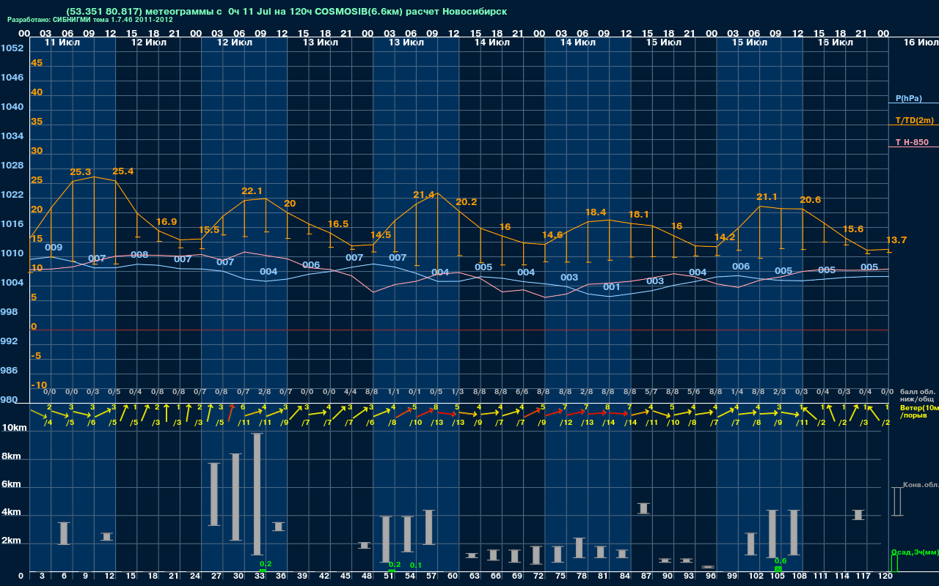Click the temperature value 16.5

click(x=338, y=224)
